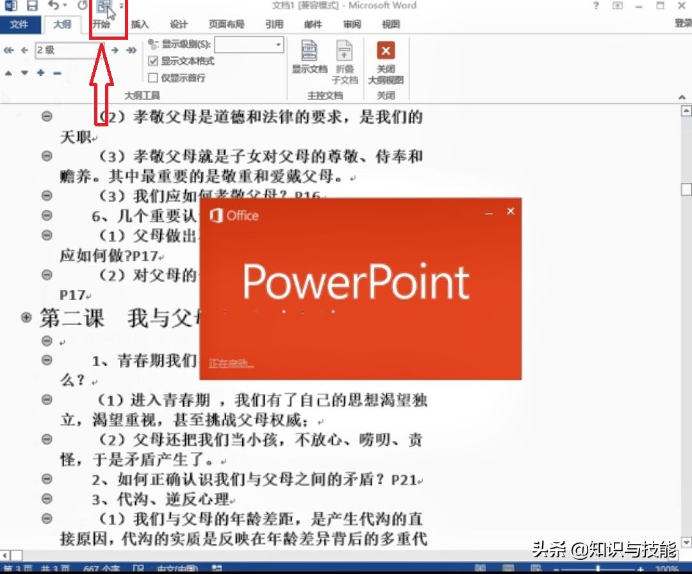The image size is (692, 574).
Task: Open ribbon display options
Action: coord(618,6)
